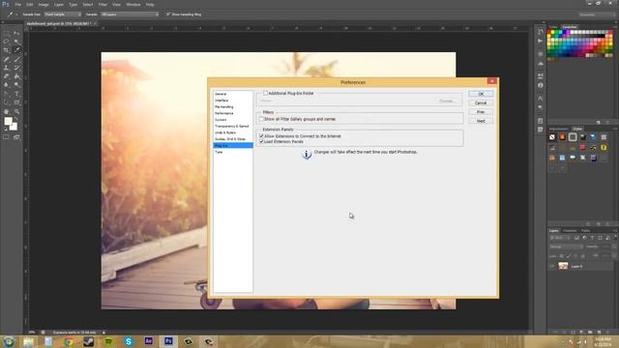Open the File menu

[17, 4]
